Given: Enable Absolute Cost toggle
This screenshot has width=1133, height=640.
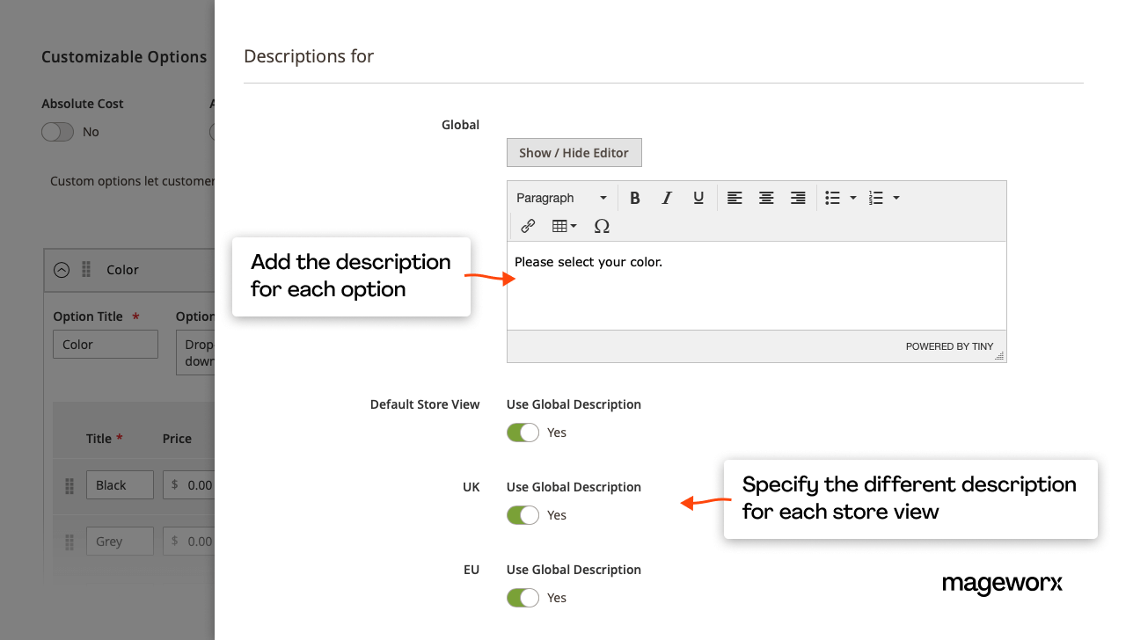Looking at the screenshot, I should 57,131.
